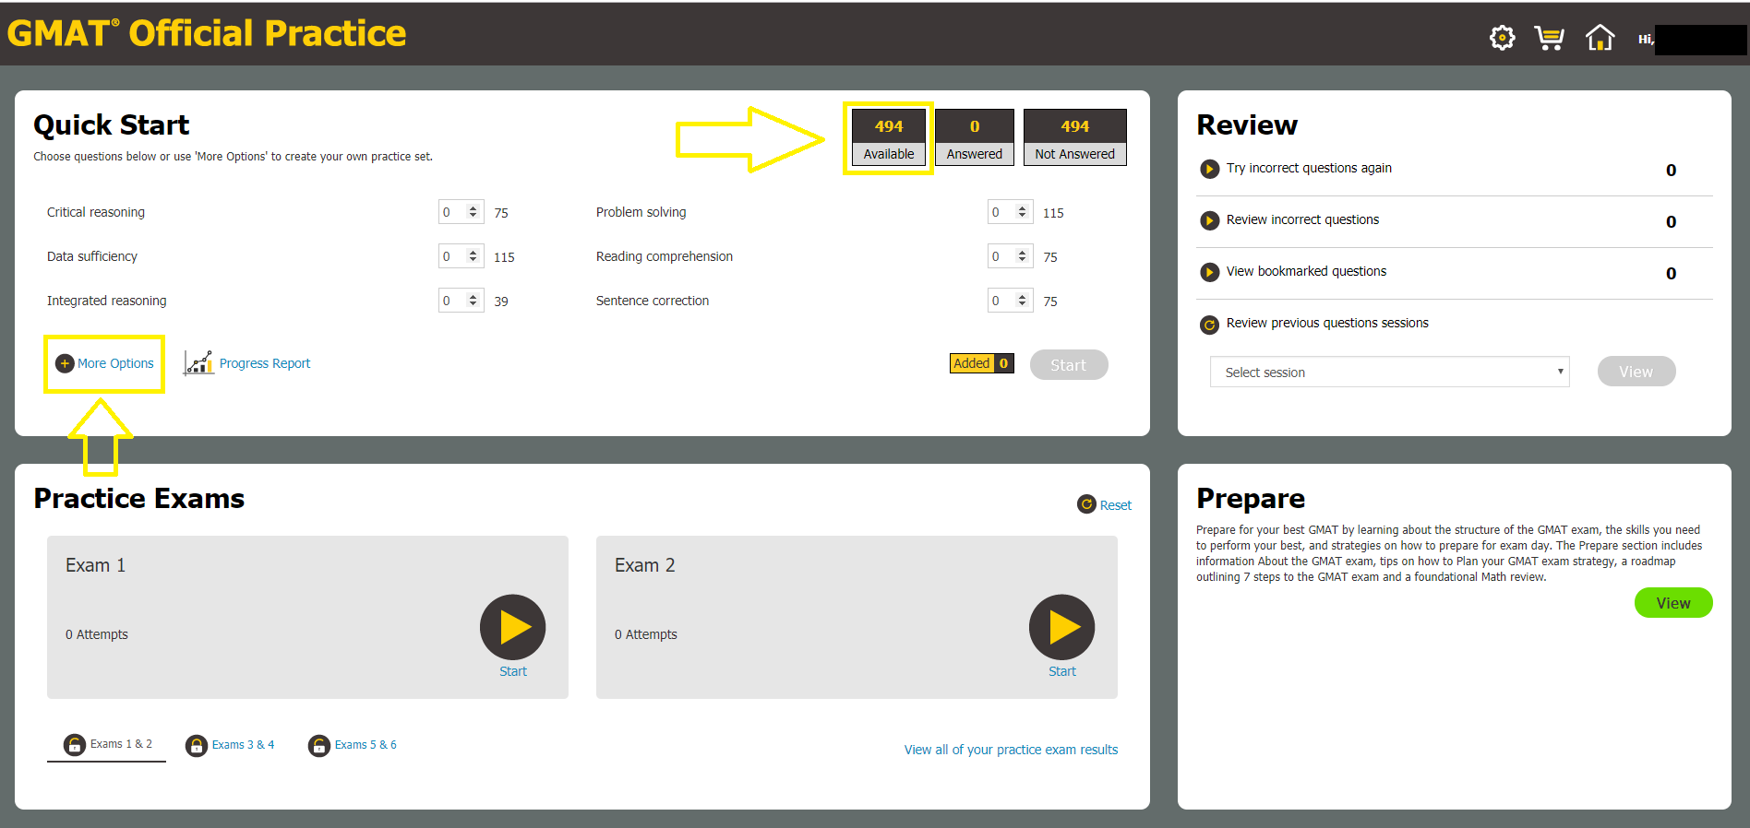Click the unlock icon for Exams 1 & 2
The width and height of the screenshot is (1750, 828).
point(74,744)
